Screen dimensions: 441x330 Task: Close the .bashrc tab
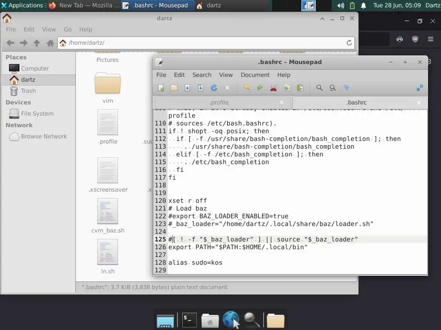coord(419,102)
